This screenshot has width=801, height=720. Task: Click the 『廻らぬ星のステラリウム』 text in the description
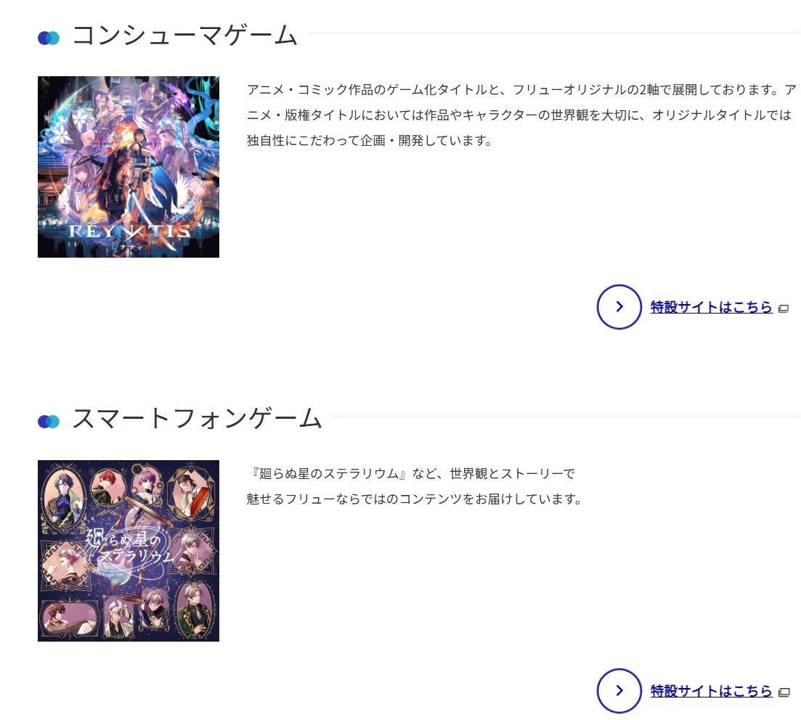click(x=328, y=474)
